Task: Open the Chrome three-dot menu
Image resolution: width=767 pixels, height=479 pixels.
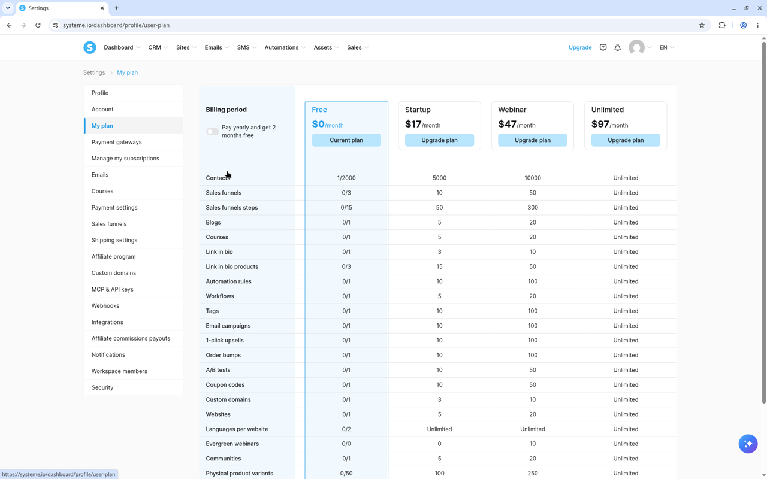Action: (x=758, y=25)
